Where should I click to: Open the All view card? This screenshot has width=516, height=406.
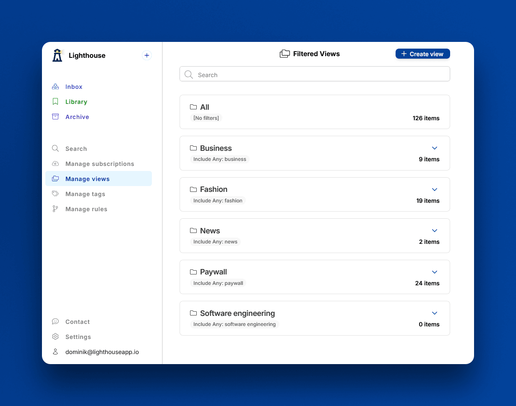(315, 112)
